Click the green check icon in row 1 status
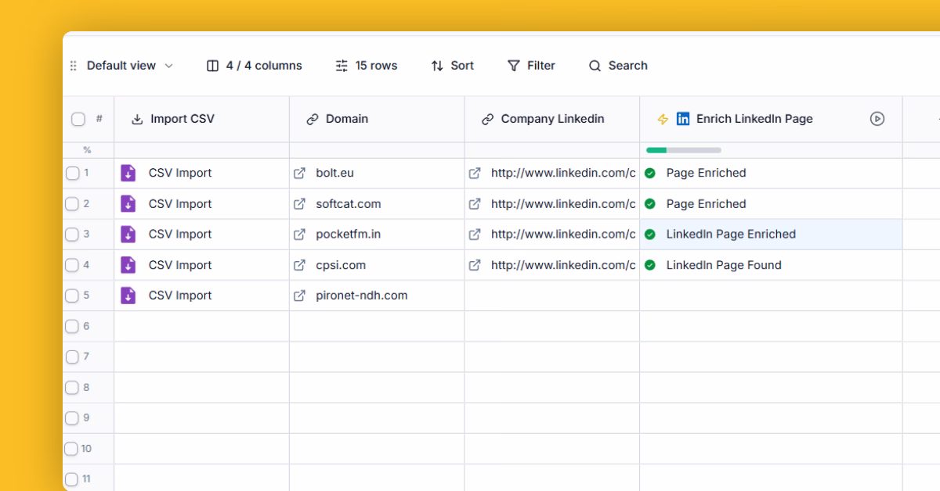The image size is (940, 491). click(650, 173)
